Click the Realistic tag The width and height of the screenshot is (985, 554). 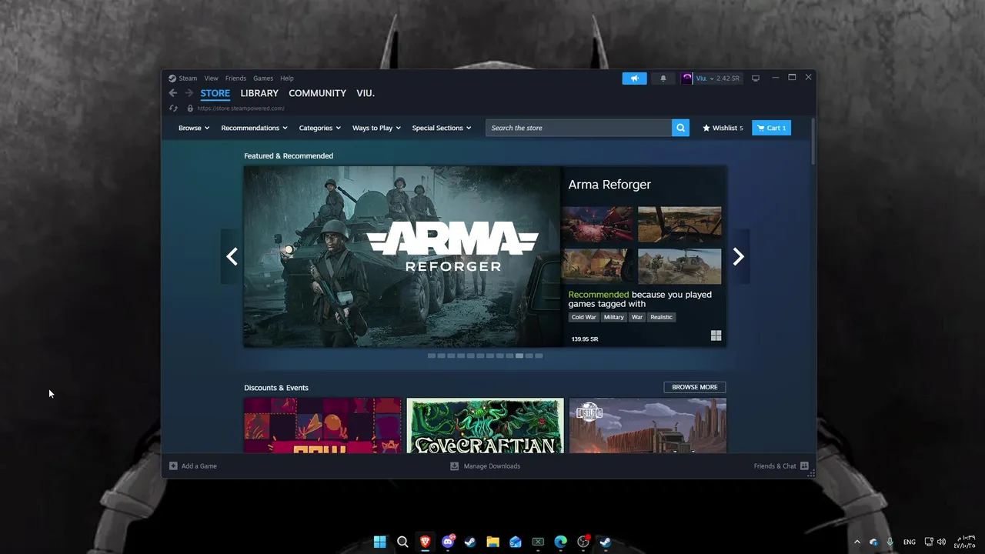(661, 317)
